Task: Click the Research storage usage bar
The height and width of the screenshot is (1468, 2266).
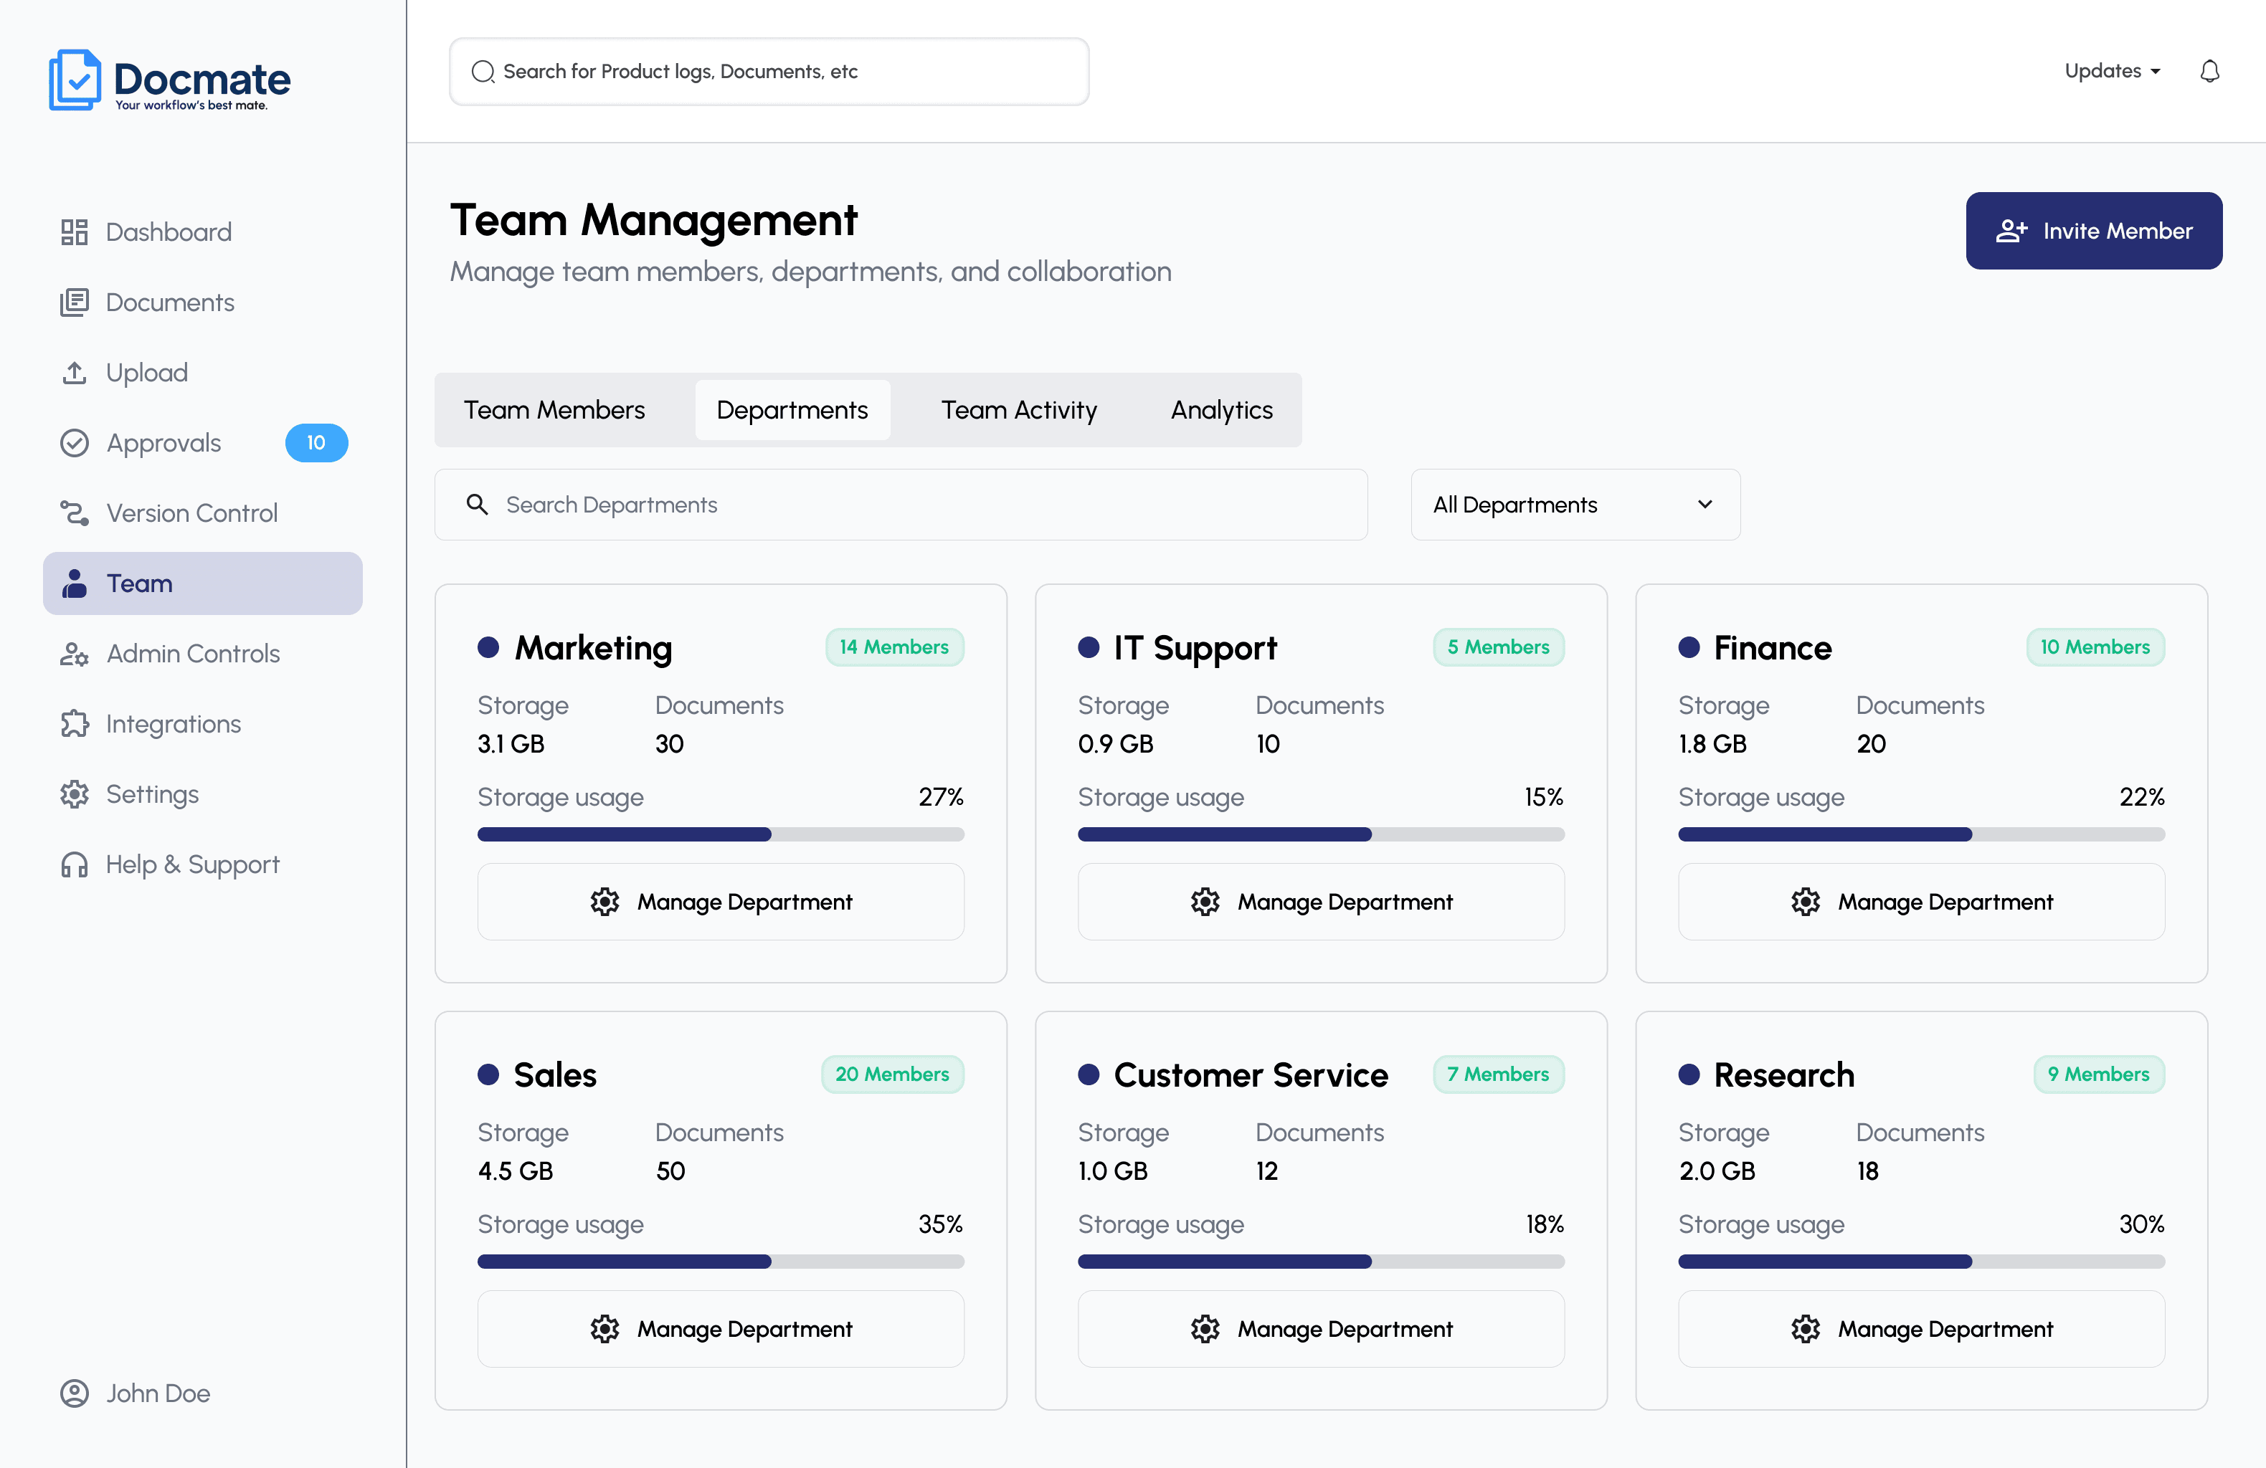Action: click(1921, 1262)
